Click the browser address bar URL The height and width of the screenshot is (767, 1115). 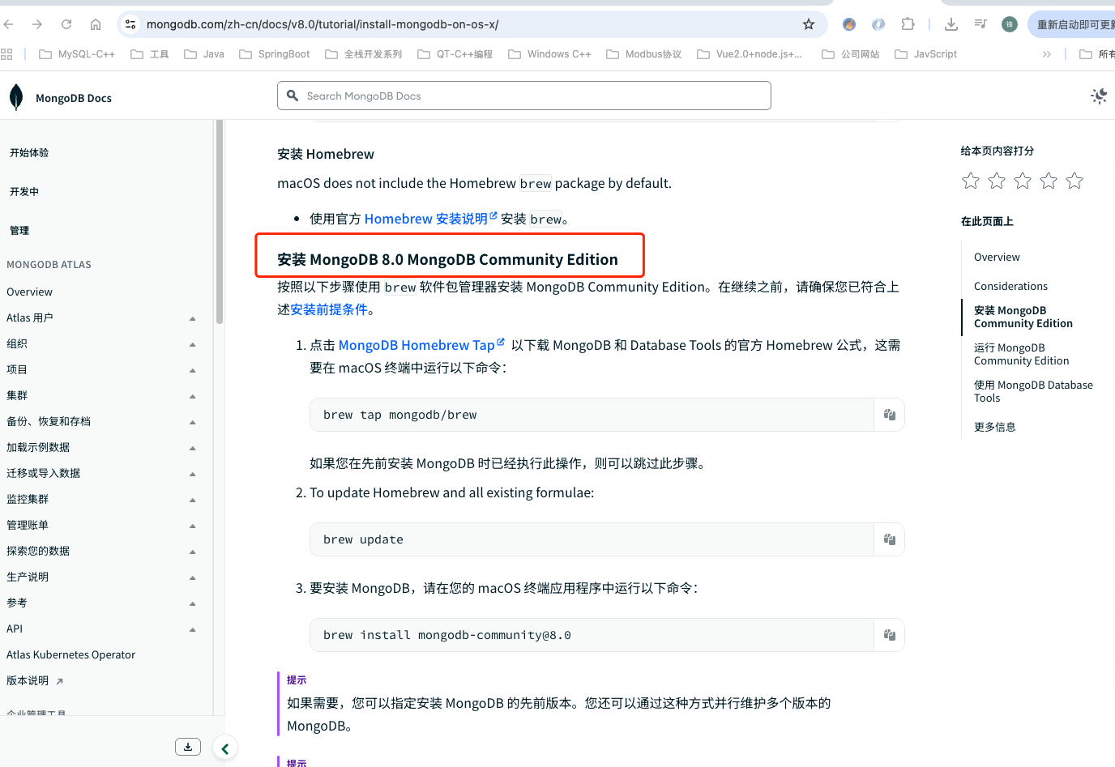tap(323, 24)
